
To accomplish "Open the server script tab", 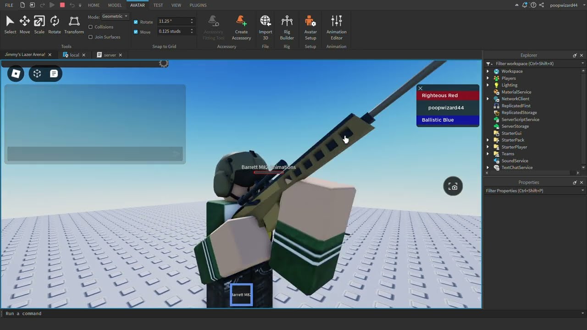I will click(x=110, y=55).
